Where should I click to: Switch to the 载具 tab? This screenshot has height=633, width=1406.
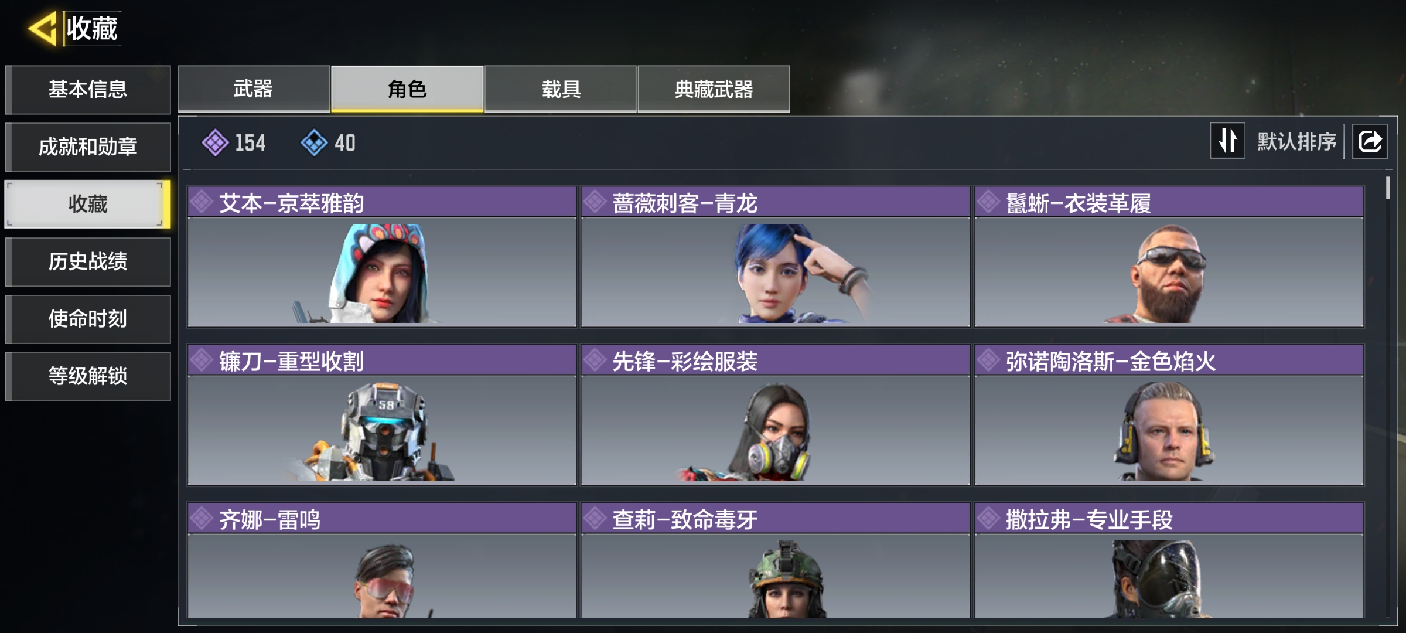pyautogui.click(x=561, y=89)
